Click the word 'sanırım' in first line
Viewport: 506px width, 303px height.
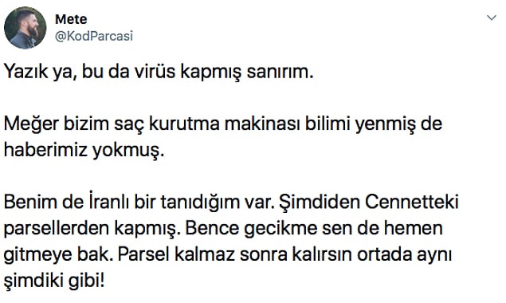tap(279, 72)
